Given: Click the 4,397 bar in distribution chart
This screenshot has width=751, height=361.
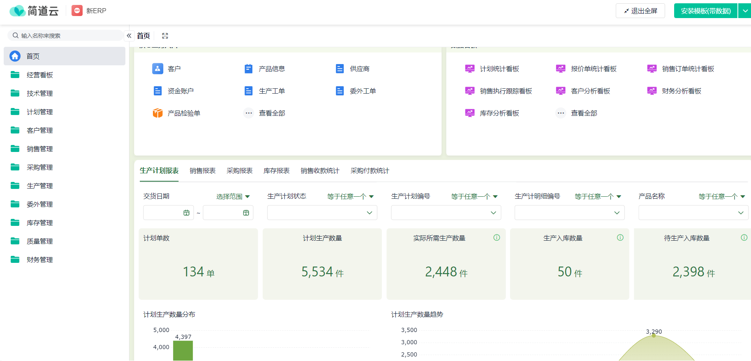Looking at the screenshot, I should coord(183,351).
